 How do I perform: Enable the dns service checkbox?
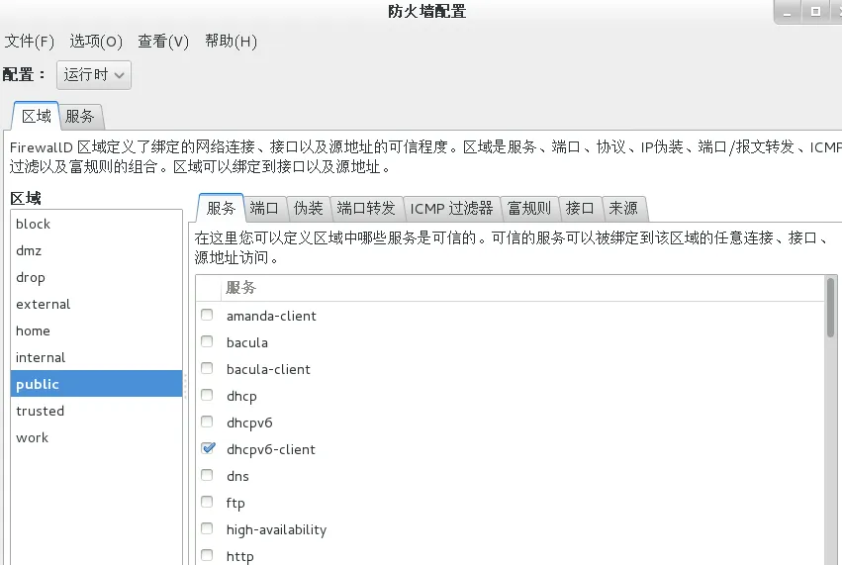(207, 475)
